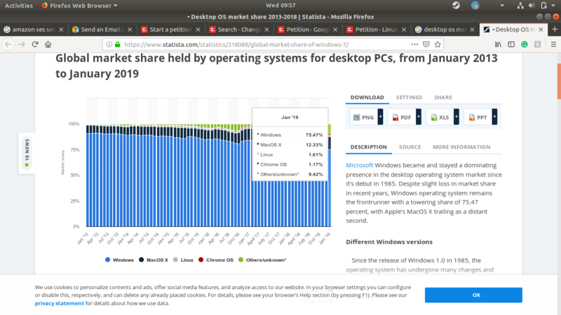Screen dimensions: 561x315
Task: Switch to 'Petition · Linux' browser tab
Action: [x=377, y=29]
